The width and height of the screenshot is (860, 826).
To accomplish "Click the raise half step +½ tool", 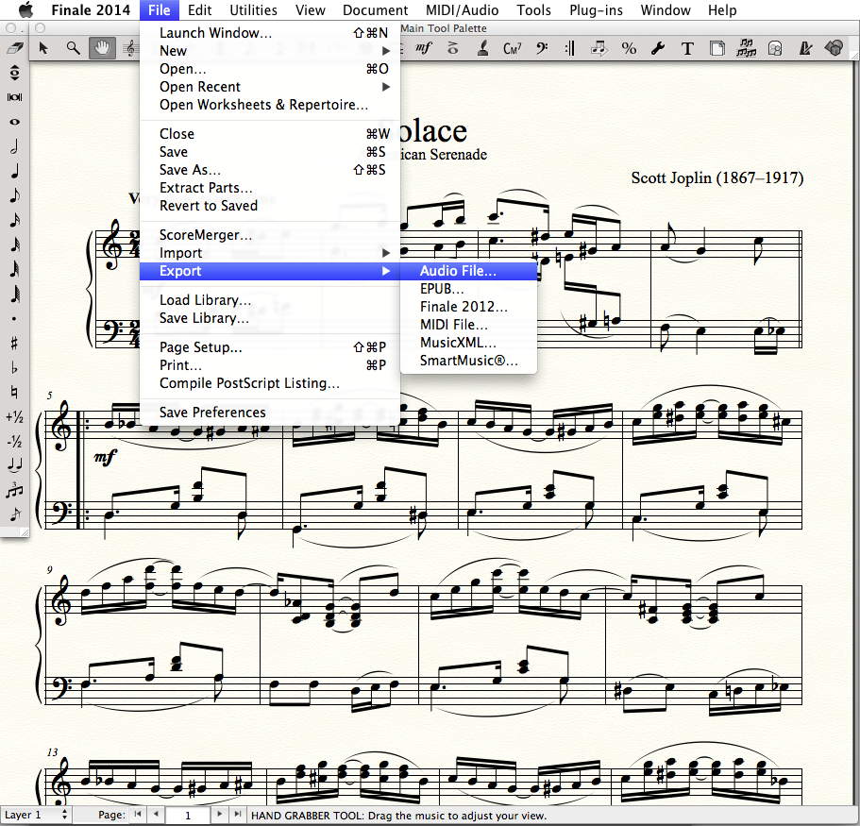I will point(15,417).
